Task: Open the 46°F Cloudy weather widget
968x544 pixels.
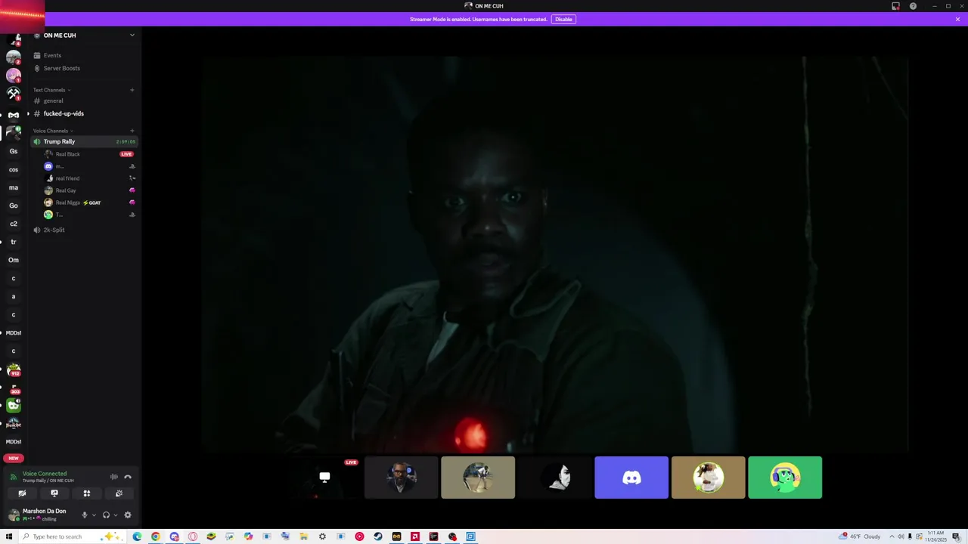Action: tap(860, 536)
